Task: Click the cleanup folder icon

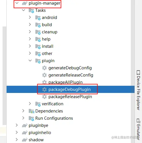Action: tap(38, 32)
